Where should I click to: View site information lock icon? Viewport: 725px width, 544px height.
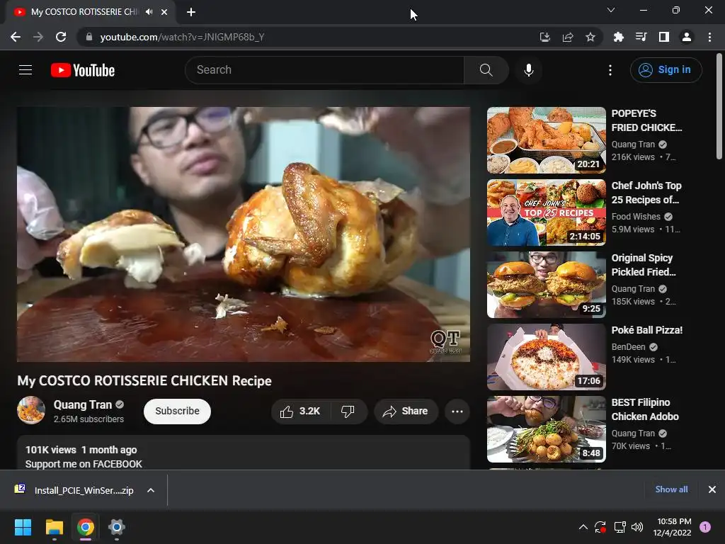pos(89,37)
